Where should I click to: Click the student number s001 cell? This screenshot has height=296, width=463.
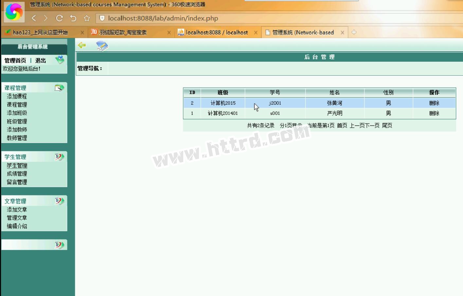pos(275,113)
